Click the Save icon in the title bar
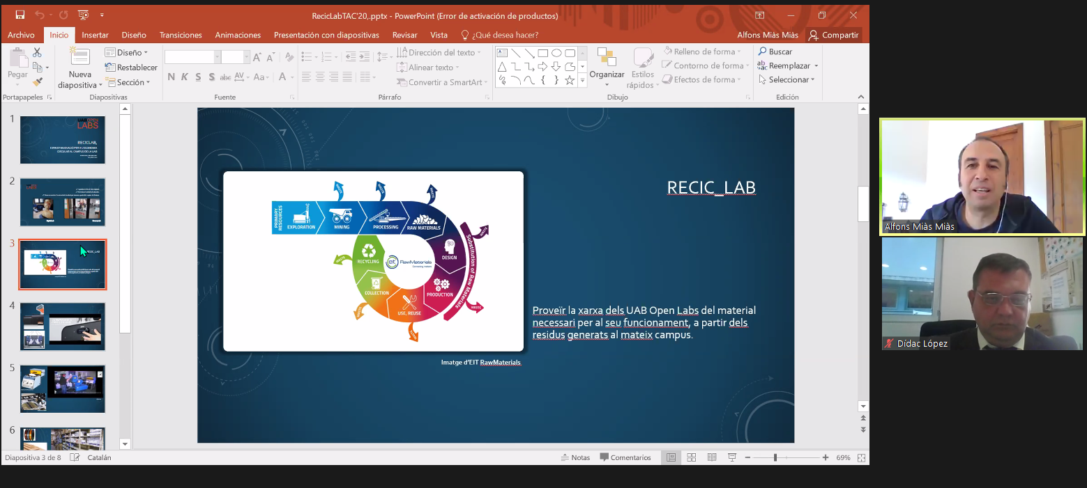The image size is (1087, 488). click(20, 15)
